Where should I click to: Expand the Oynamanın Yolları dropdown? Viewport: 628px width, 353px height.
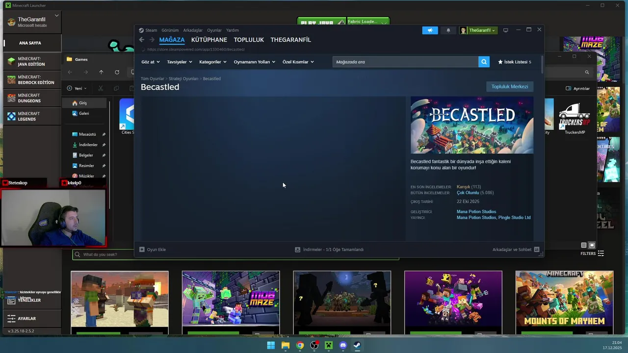[254, 62]
